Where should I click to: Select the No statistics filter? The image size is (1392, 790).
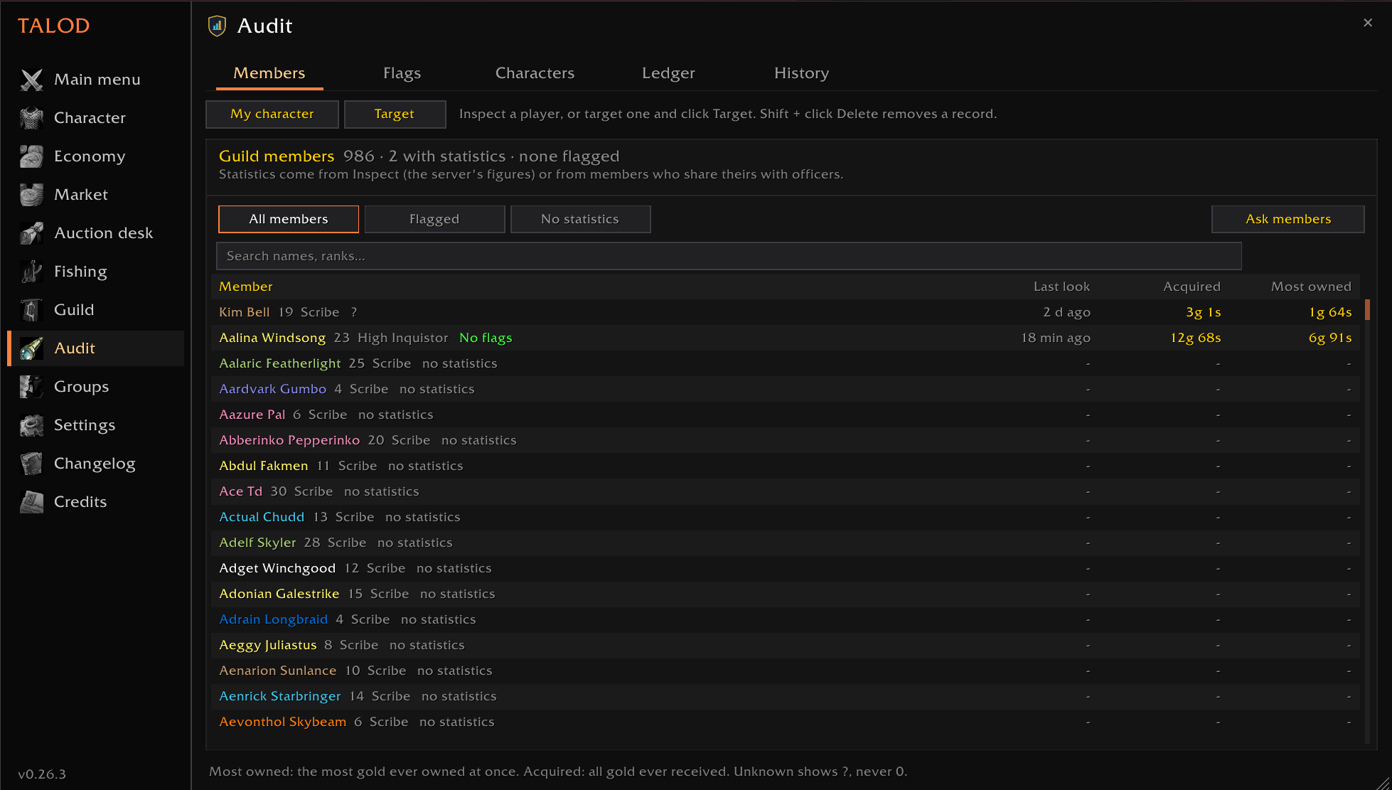point(580,219)
